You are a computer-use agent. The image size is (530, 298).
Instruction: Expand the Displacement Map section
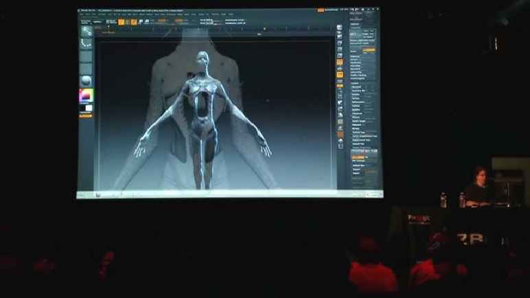362,139
